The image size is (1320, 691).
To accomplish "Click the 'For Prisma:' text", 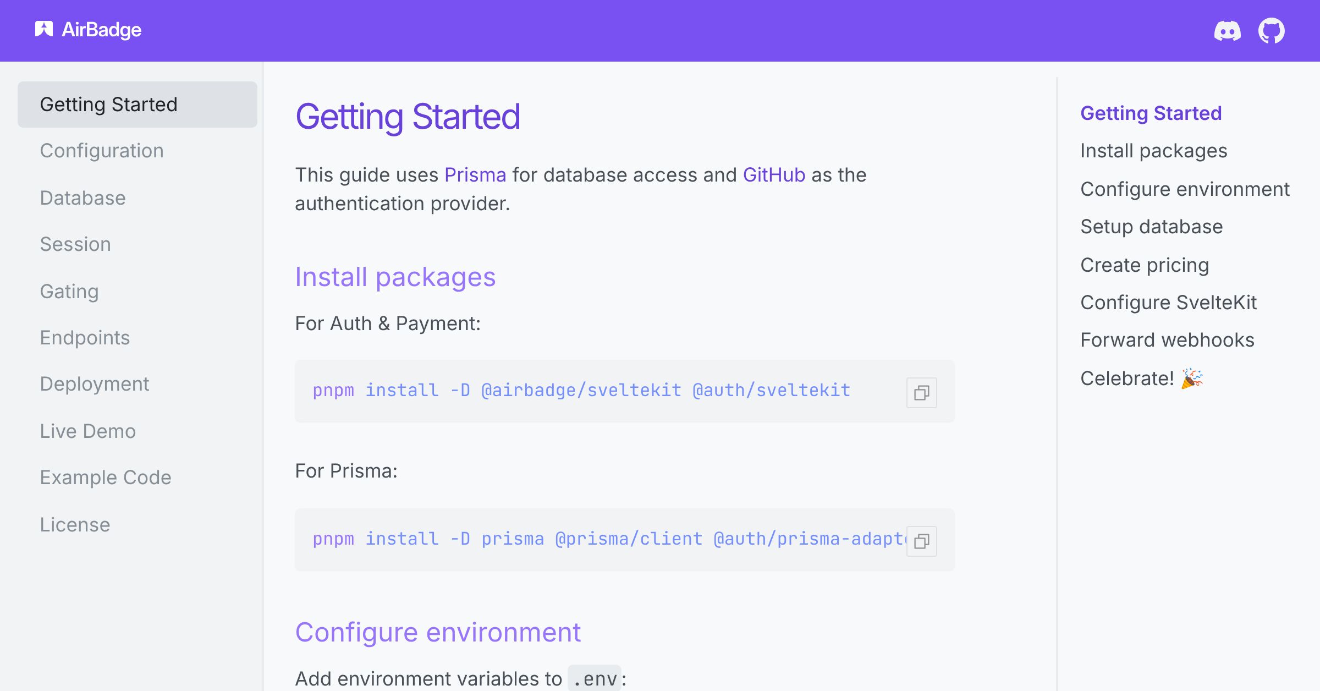I will coord(346,471).
